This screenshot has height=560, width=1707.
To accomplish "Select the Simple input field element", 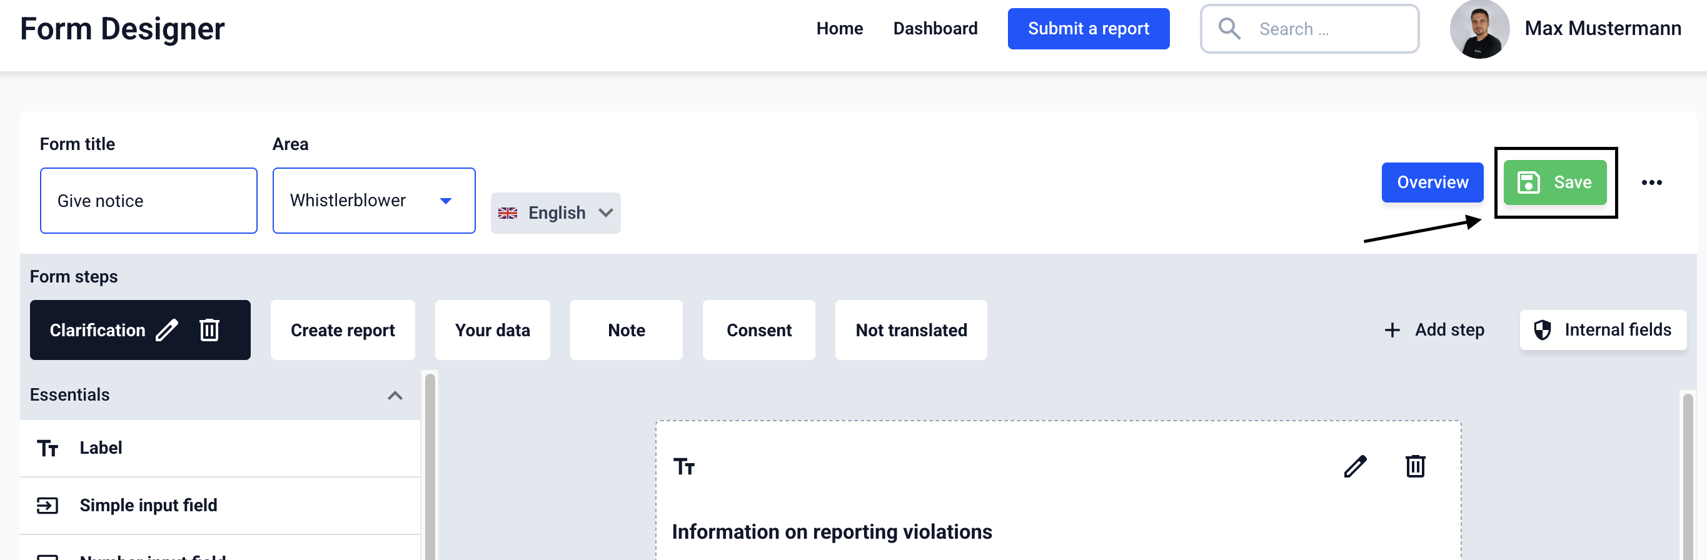I will pyautogui.click(x=220, y=506).
